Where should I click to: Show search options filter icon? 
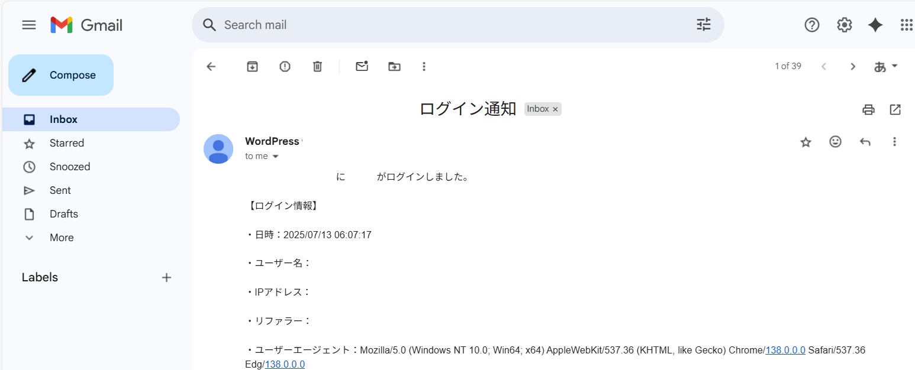[703, 25]
